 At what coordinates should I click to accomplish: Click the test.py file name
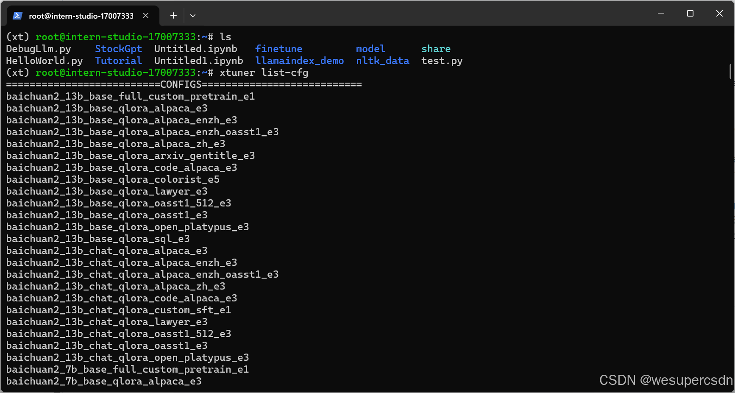pos(442,61)
